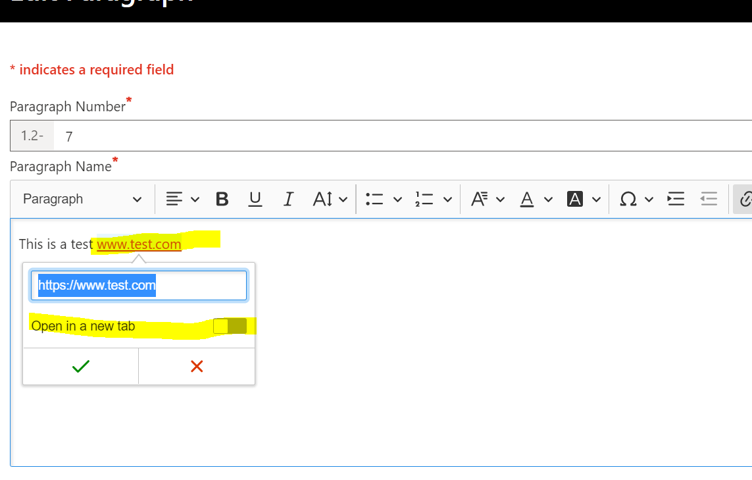752x480 pixels.
Task: Apply italic formatting
Action: tap(288, 199)
